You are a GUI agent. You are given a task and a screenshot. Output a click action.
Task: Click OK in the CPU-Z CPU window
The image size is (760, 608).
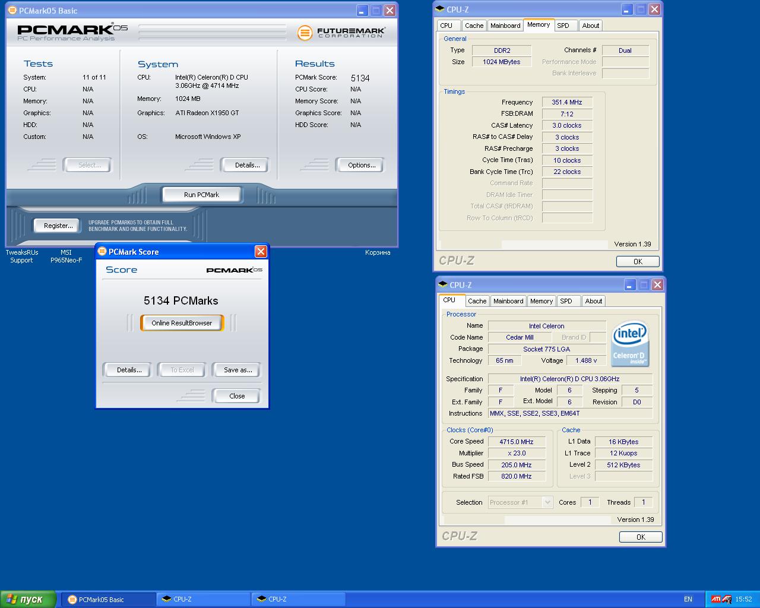[x=641, y=537]
